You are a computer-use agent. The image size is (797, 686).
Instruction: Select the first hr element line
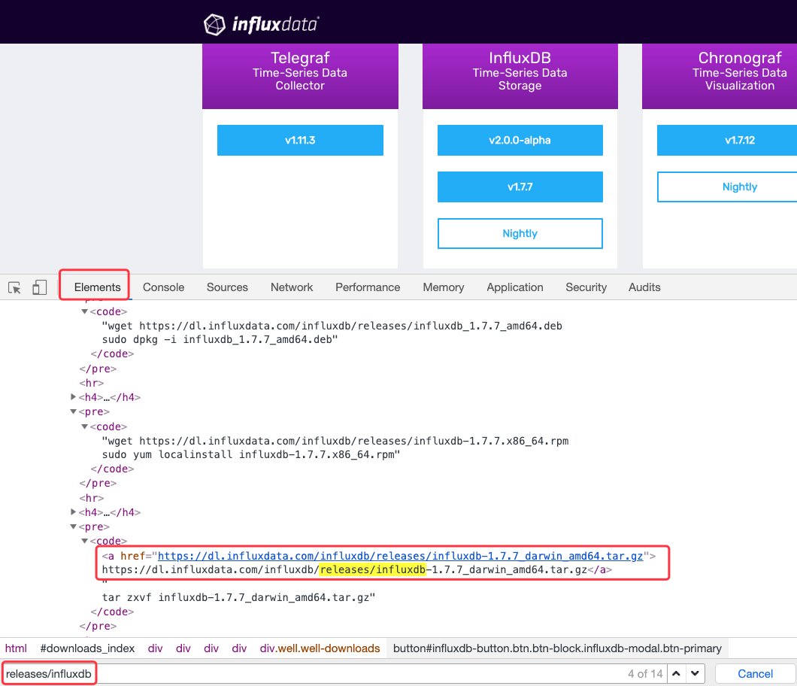point(92,383)
